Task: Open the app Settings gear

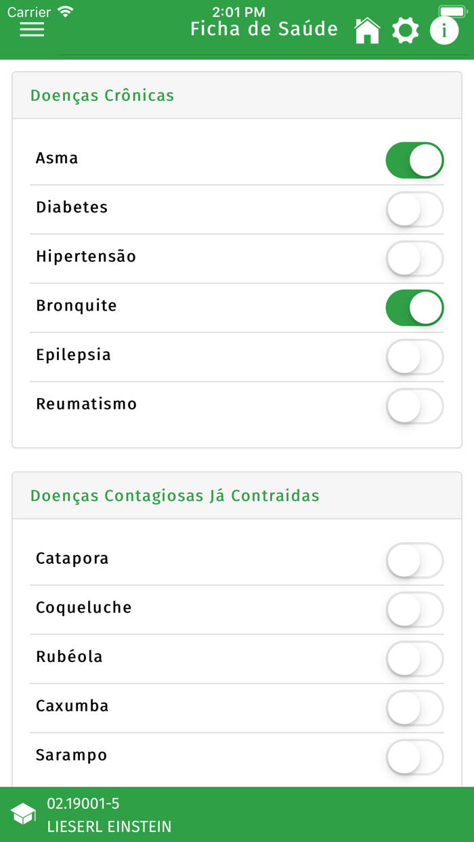Action: 406,29
